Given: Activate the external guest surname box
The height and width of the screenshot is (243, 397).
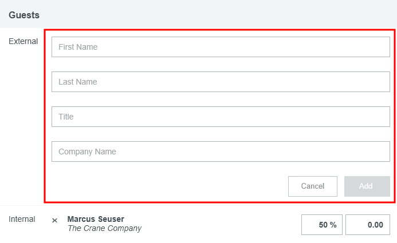Looking at the screenshot, I should point(221,82).
